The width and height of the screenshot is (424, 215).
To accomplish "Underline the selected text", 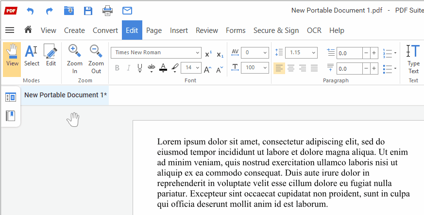I will pyautogui.click(x=140, y=67).
